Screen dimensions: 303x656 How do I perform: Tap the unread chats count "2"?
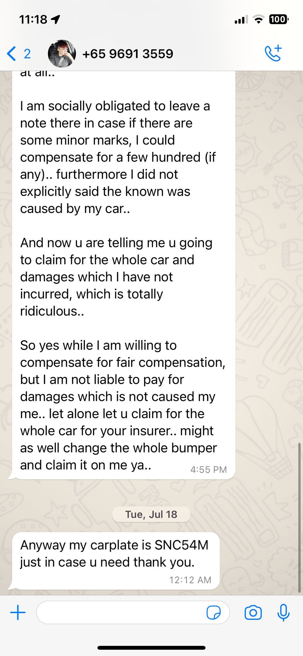(x=27, y=54)
